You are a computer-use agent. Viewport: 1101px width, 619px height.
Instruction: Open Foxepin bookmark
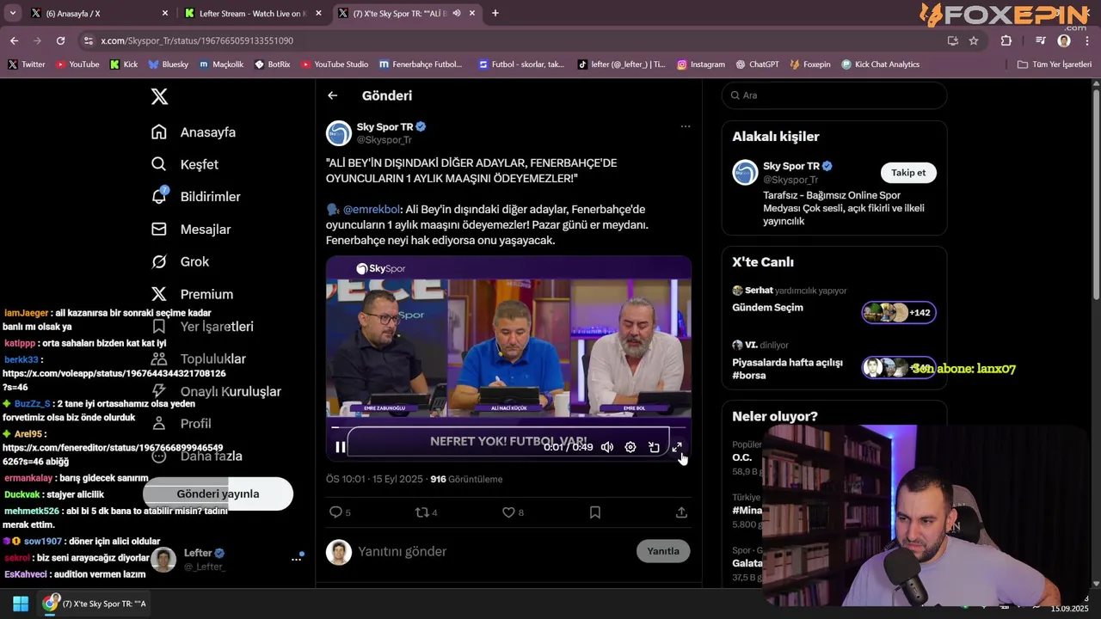point(810,64)
